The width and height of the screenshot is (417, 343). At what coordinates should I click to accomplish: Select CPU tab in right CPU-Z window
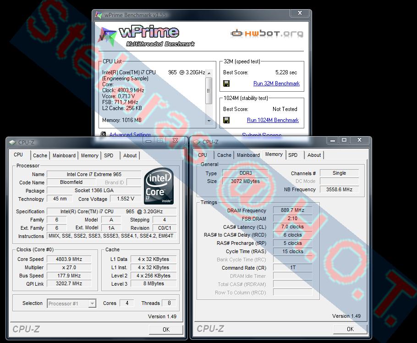point(203,155)
